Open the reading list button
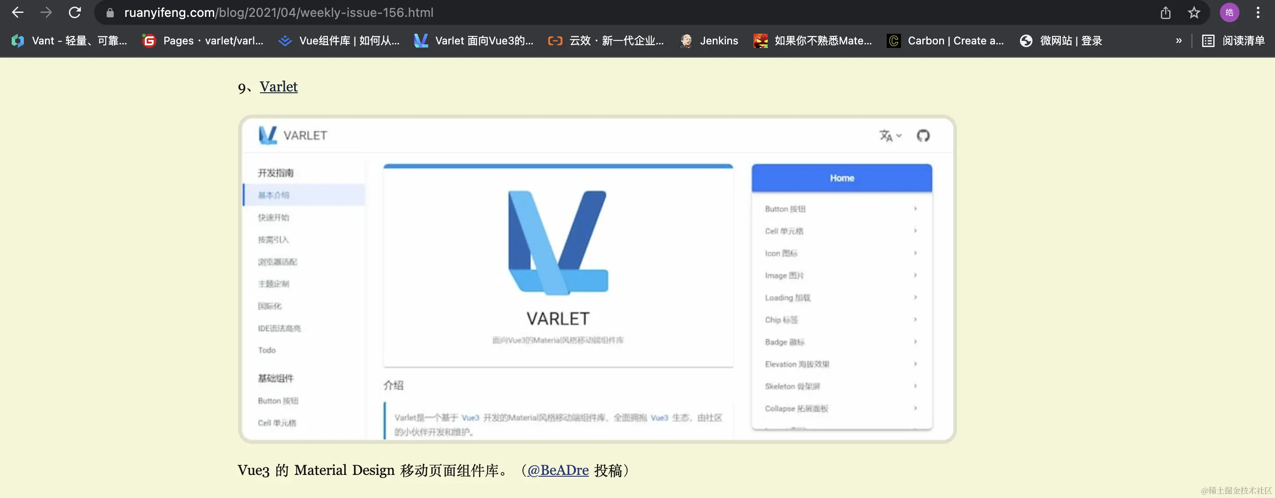Viewport: 1275px width, 498px height. point(1233,40)
